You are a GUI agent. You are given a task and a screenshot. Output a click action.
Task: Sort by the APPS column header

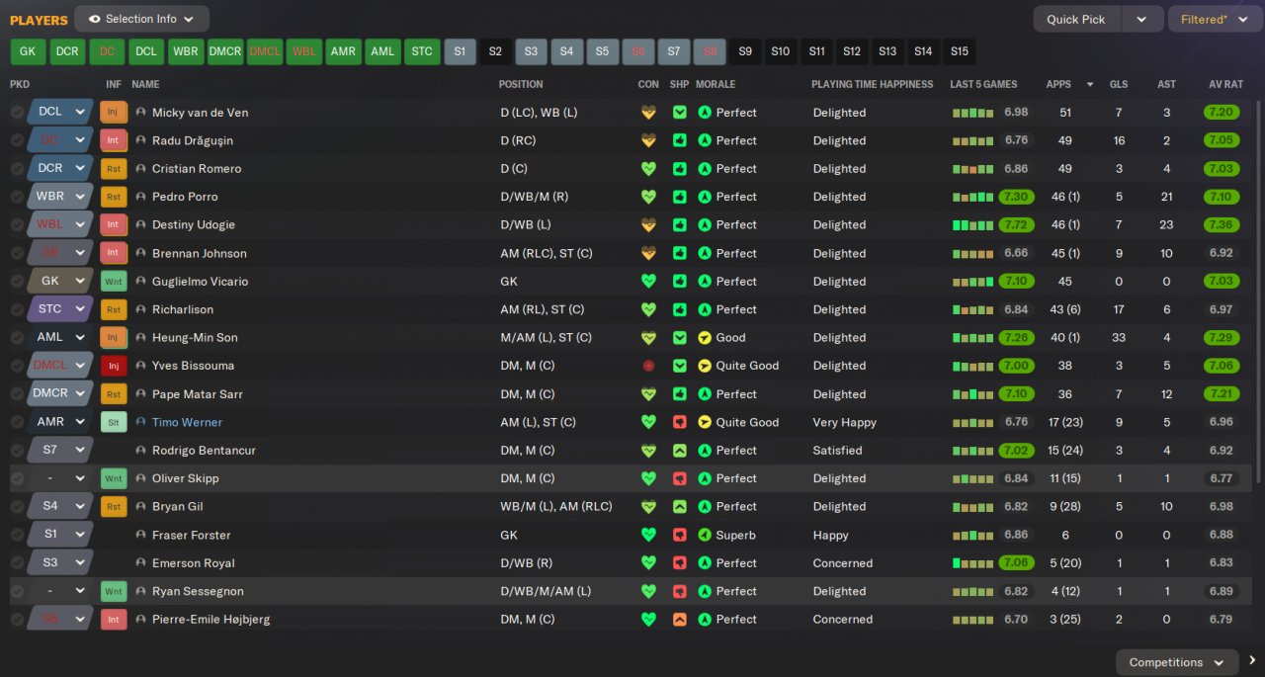click(1058, 84)
